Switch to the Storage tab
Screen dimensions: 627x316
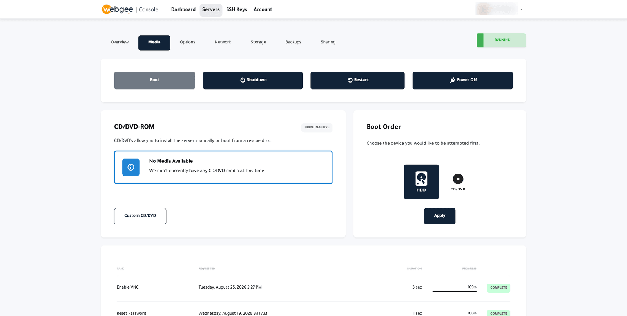point(258,42)
